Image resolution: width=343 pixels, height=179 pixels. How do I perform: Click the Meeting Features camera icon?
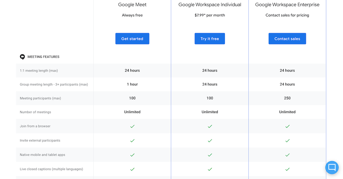tap(22, 57)
